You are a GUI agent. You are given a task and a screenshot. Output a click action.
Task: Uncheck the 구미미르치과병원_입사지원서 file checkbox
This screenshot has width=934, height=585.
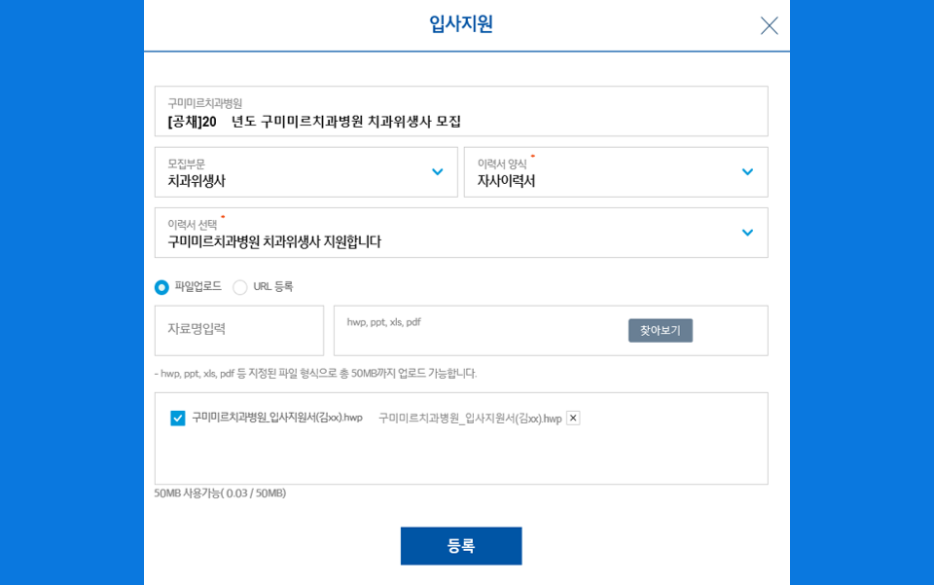pyautogui.click(x=177, y=418)
